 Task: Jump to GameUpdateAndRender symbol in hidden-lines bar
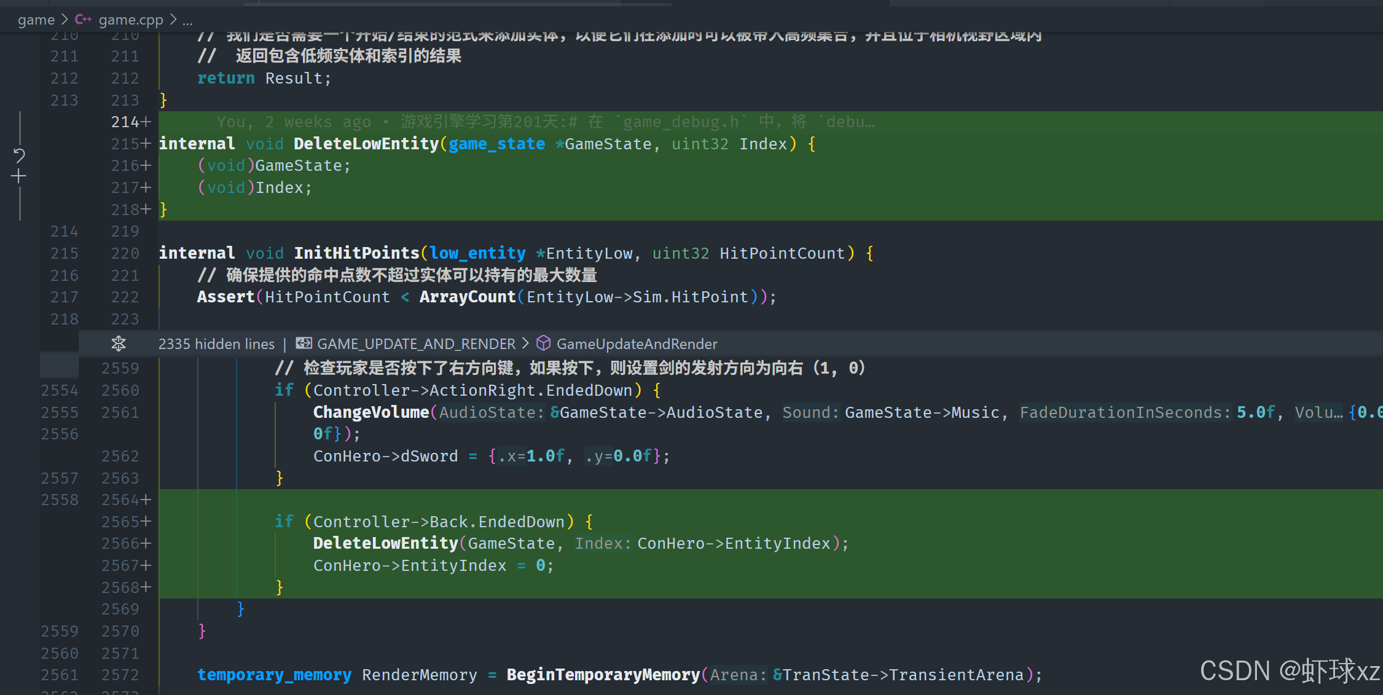(x=637, y=344)
